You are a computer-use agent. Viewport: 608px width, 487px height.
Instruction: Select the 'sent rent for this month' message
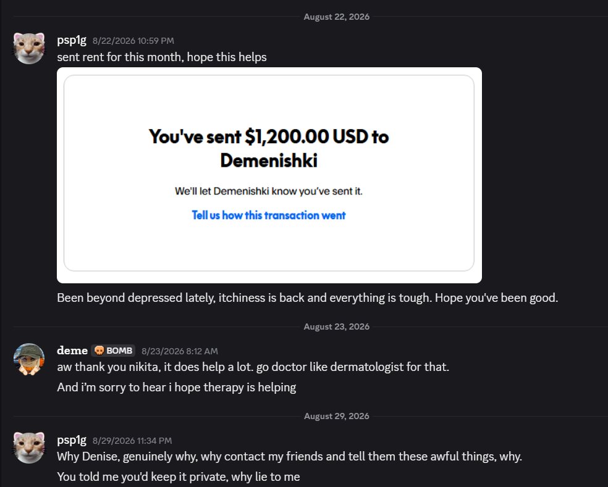point(162,57)
